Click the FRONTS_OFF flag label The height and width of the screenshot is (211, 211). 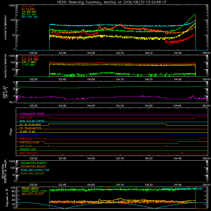[x=28, y=150]
